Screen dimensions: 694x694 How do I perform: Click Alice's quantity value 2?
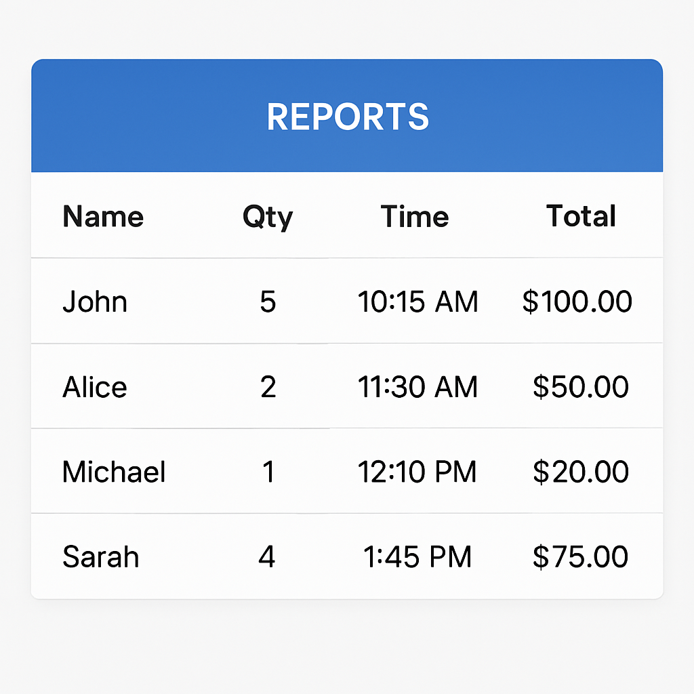tap(268, 387)
